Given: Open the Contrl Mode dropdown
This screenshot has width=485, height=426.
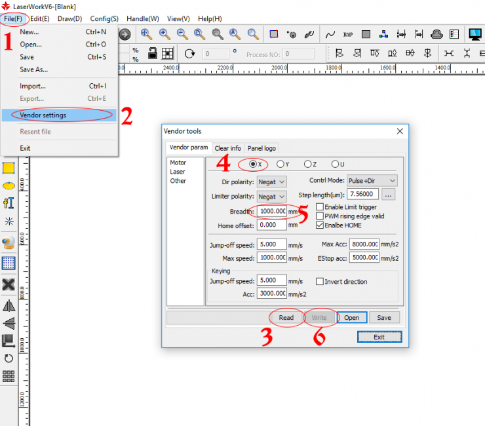Looking at the screenshot, I should coord(372,180).
